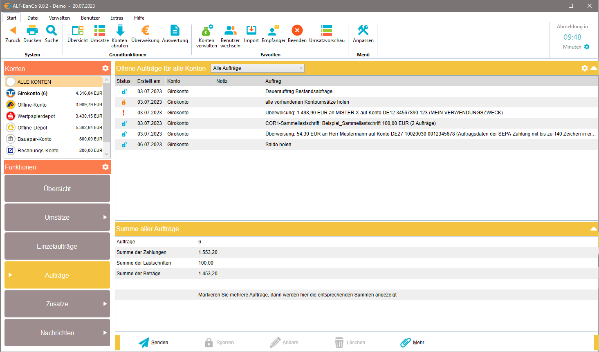Open the Start ribbon tab
Image resolution: width=599 pixels, height=352 pixels.
coord(11,18)
